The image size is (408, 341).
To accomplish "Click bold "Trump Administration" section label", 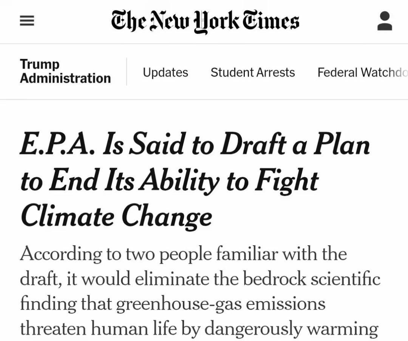I will pyautogui.click(x=65, y=71).
